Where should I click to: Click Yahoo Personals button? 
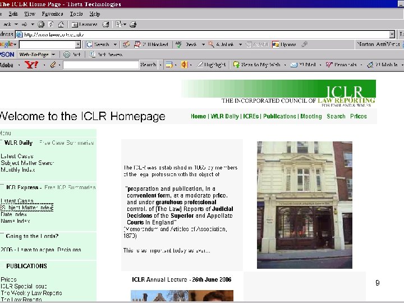341,65
